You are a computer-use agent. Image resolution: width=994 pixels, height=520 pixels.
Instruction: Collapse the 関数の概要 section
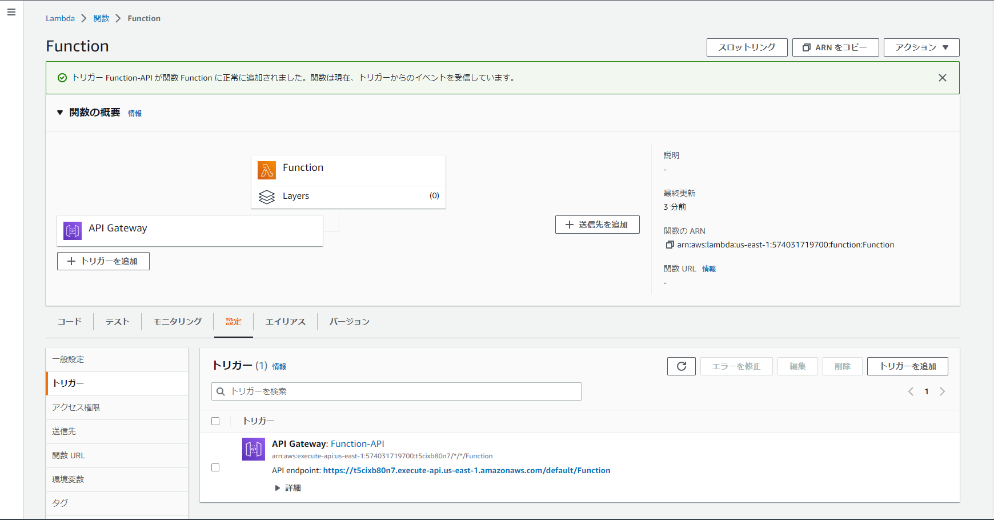point(60,113)
